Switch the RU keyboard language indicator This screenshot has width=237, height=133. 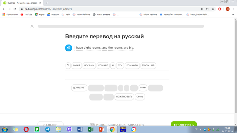(196, 129)
